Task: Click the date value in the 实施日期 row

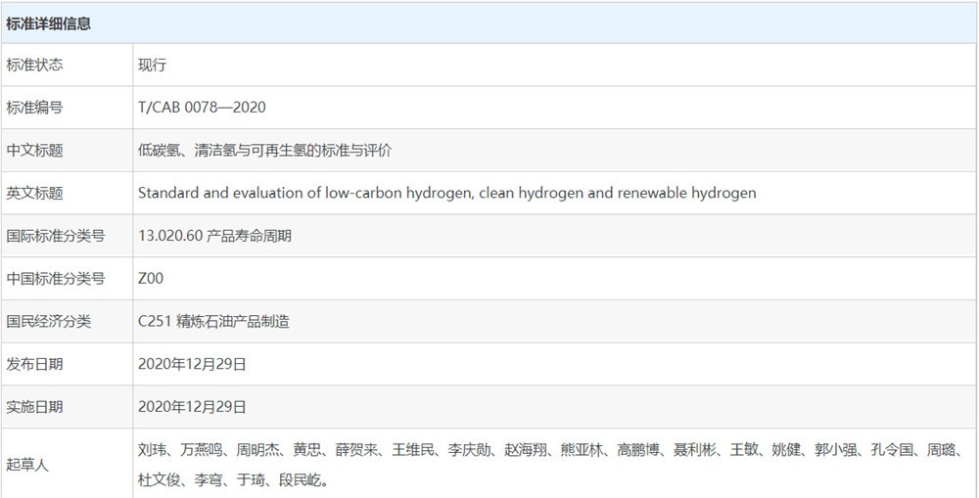Action: (192, 406)
